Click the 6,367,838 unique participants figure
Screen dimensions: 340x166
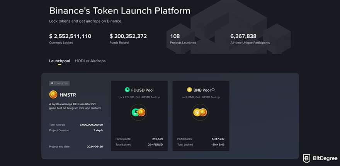(243, 36)
